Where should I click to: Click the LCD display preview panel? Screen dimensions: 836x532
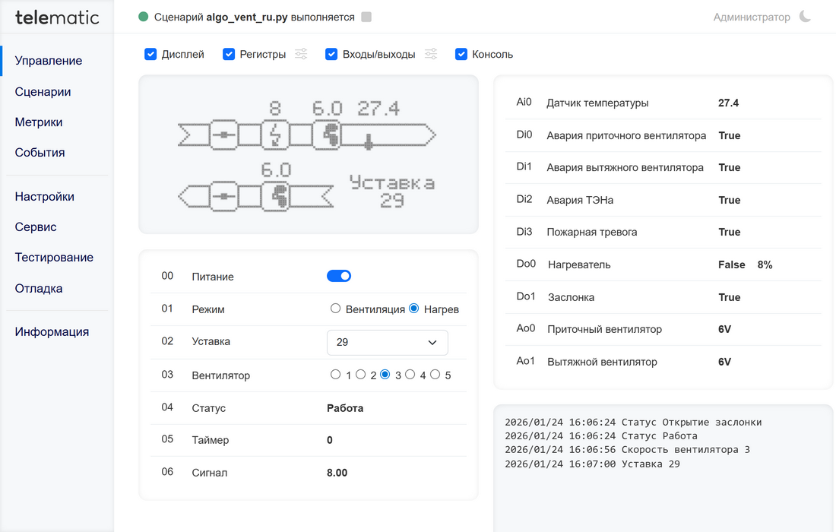308,154
